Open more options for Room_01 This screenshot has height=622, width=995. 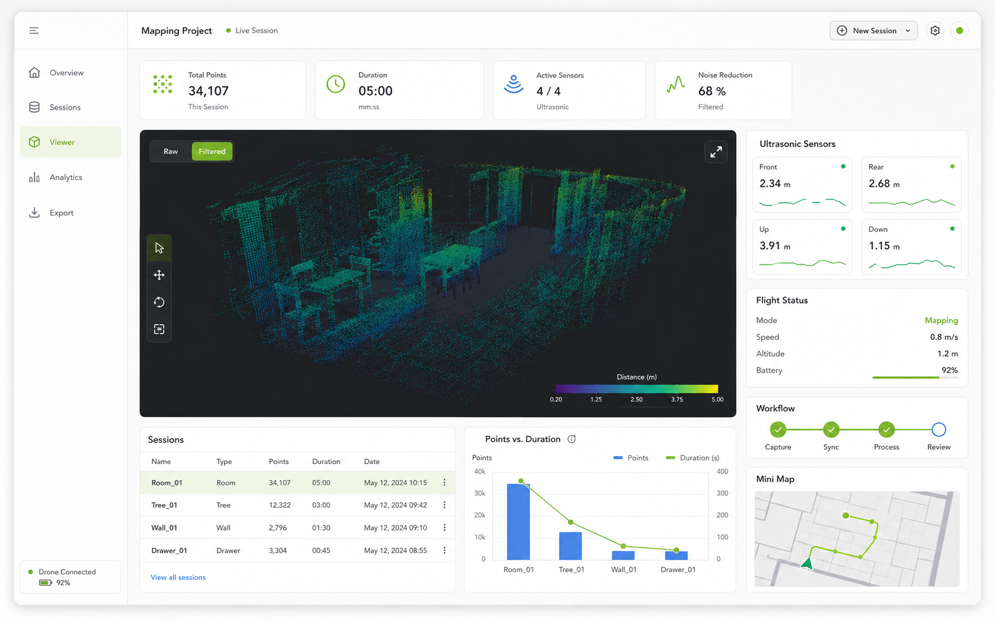click(445, 483)
